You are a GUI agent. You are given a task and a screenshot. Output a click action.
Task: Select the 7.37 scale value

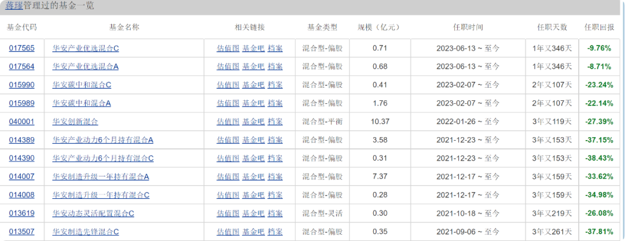point(380,176)
